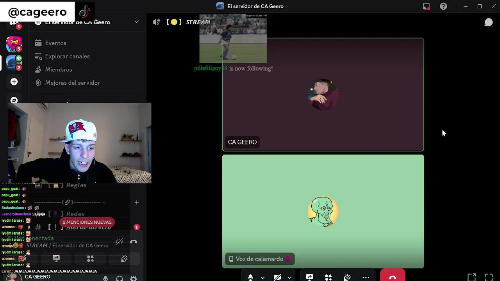Open more options three dots in call controls
500x281 pixels.
(x=366, y=277)
